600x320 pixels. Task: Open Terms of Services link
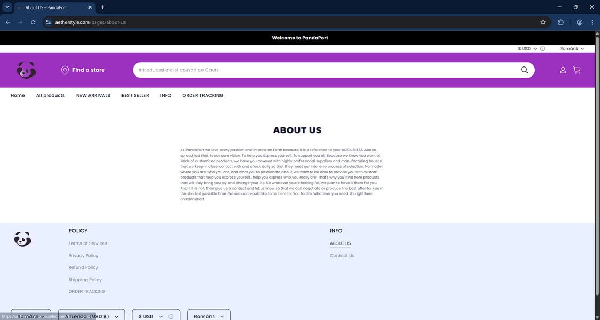(87, 243)
